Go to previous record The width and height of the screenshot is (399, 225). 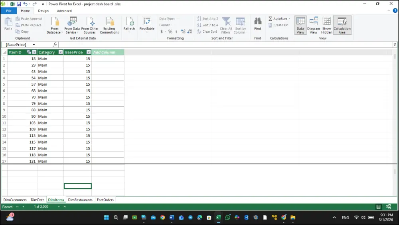pyautogui.click(x=23, y=207)
